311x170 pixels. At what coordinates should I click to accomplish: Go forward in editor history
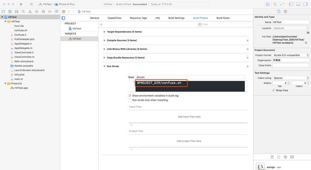click(x=74, y=11)
